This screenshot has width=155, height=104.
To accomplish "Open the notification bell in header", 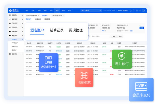I will point(134,11).
